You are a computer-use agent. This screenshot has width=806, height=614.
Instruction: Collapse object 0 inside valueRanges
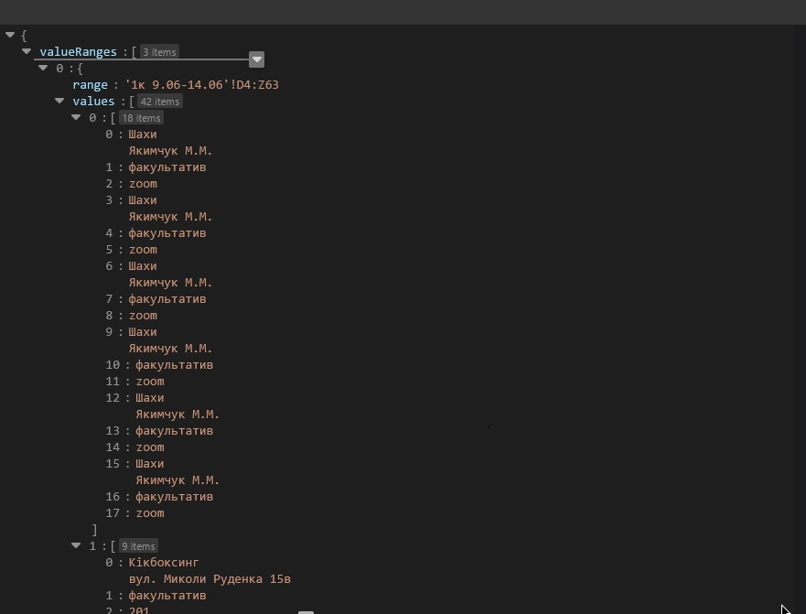coord(43,68)
